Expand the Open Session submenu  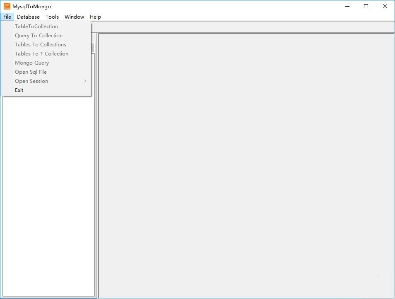(x=46, y=81)
